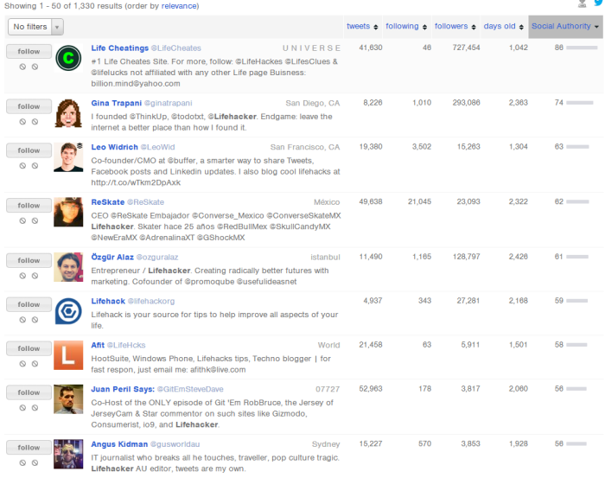Screen dimensions: 605x478
Task: Open the No filters dropdown
Action: click(35, 27)
